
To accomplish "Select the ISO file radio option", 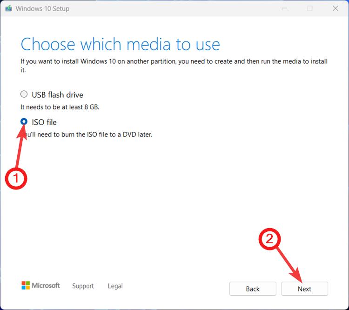I will [24, 121].
